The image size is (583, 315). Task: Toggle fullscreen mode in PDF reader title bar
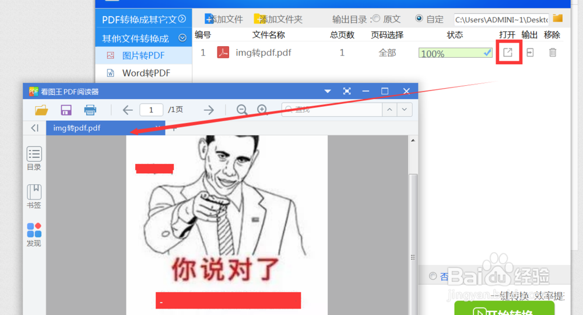pos(347,91)
